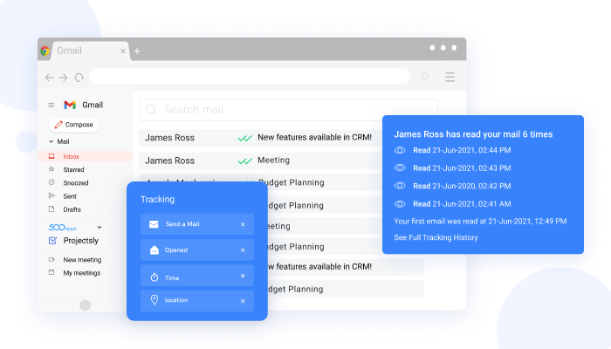This screenshot has width=611, height=349.
Task: Select location tracking item
Action: tap(197, 301)
